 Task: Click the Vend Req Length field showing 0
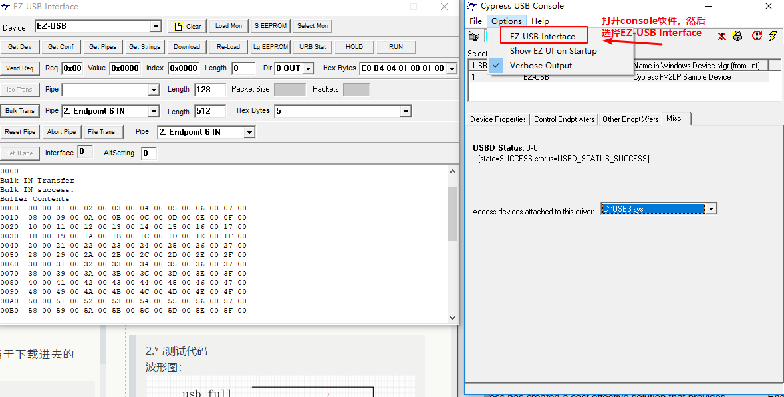(243, 68)
